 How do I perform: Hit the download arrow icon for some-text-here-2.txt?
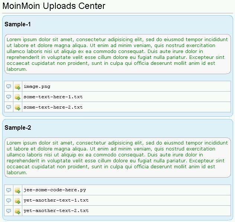click(17, 107)
